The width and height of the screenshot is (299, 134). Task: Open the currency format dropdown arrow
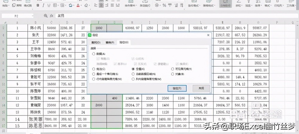tap(160, 6)
